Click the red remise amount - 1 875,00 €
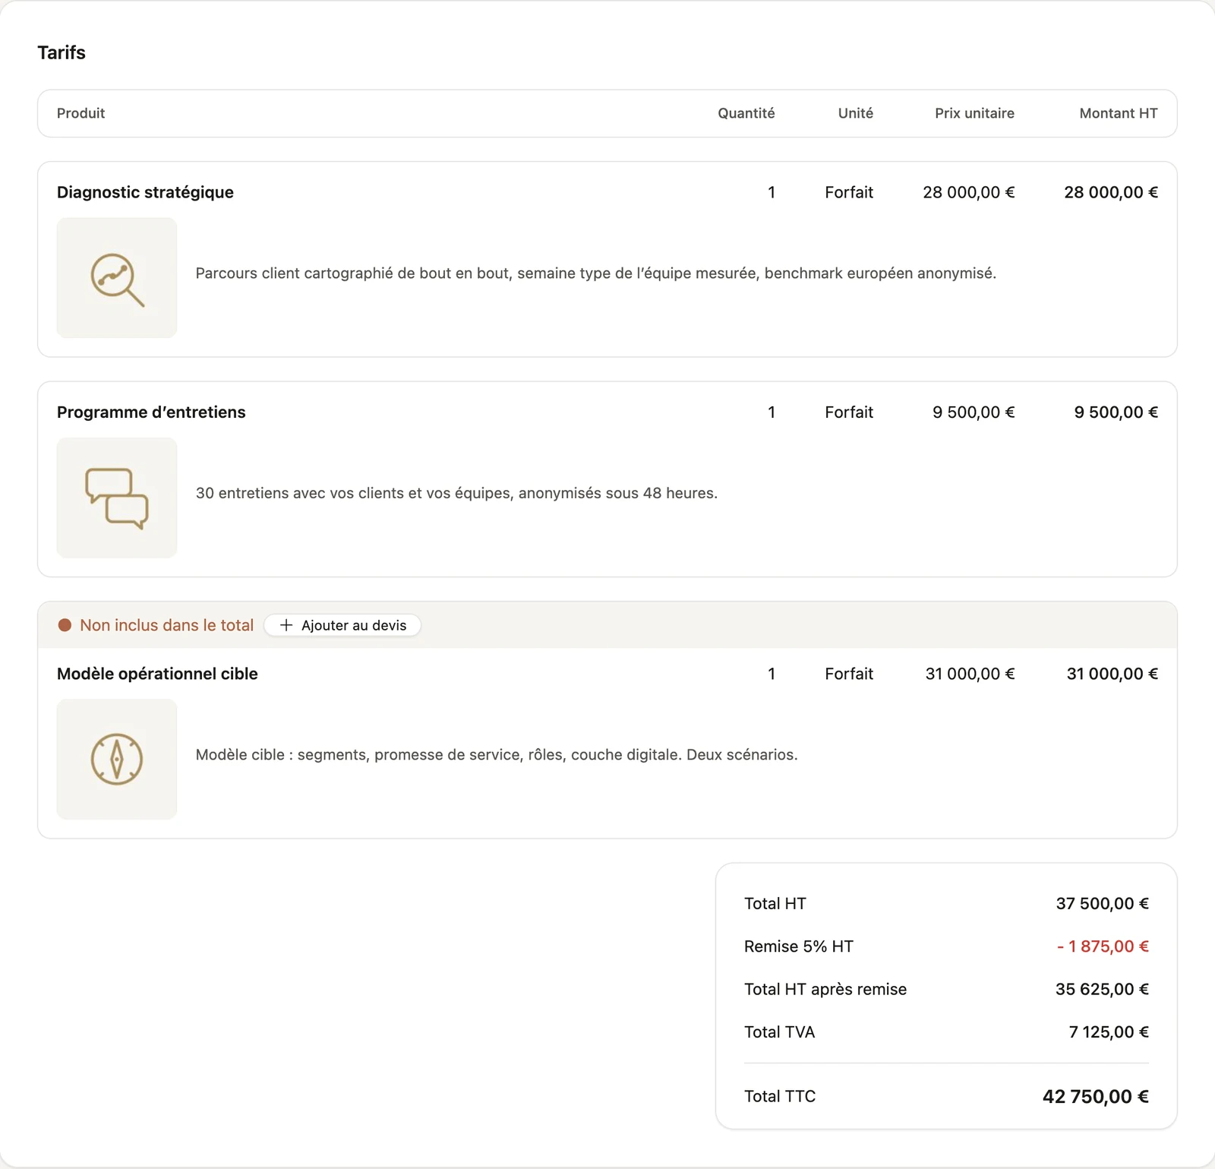The image size is (1215, 1169). tap(1103, 946)
